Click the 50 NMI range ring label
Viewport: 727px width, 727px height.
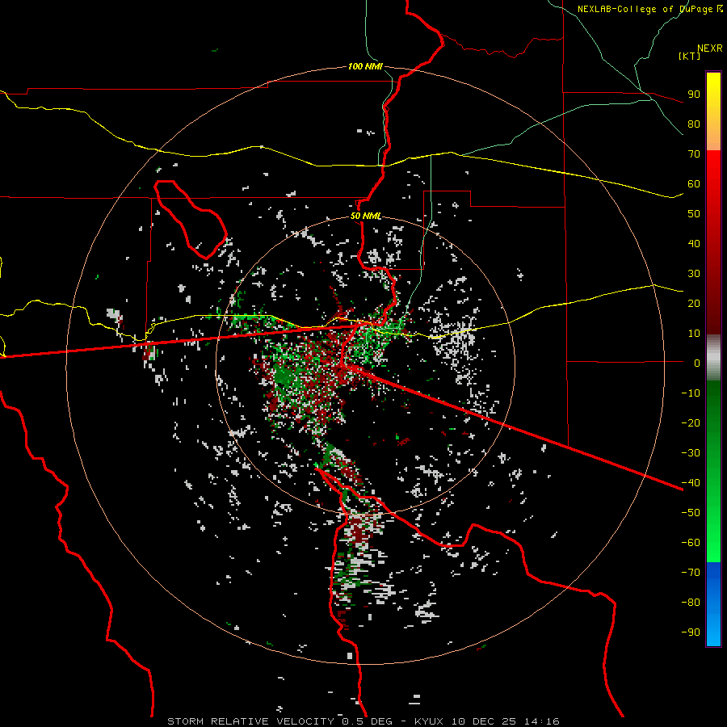[x=365, y=216]
